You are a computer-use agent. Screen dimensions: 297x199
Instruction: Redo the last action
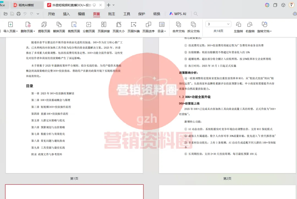[31, 14]
